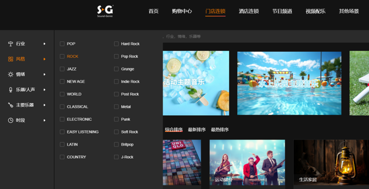
Task: Check the EASY LISTENING box
Action: (62, 132)
